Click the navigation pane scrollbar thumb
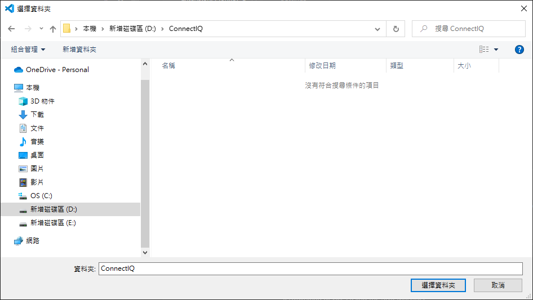Image resolution: width=533 pixels, height=300 pixels. click(x=145, y=163)
